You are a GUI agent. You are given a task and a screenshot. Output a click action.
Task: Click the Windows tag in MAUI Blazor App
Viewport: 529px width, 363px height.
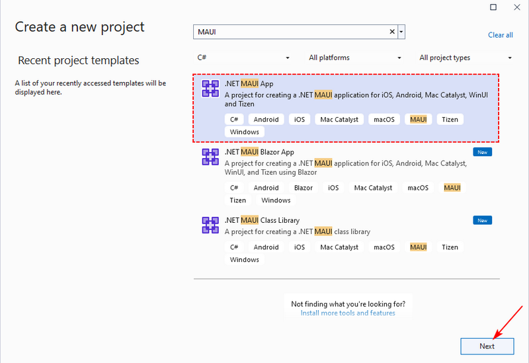pos(276,200)
